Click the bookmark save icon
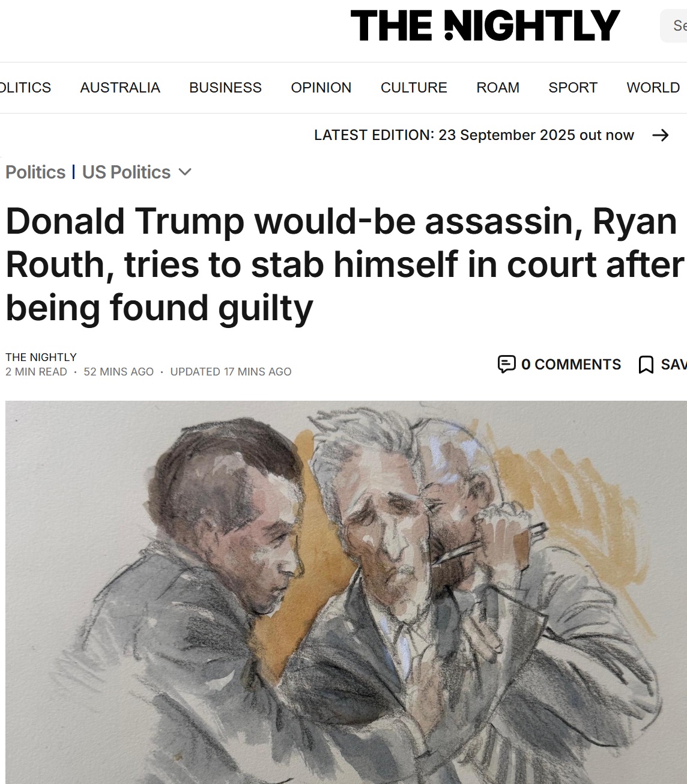This screenshot has width=687, height=784. click(646, 365)
